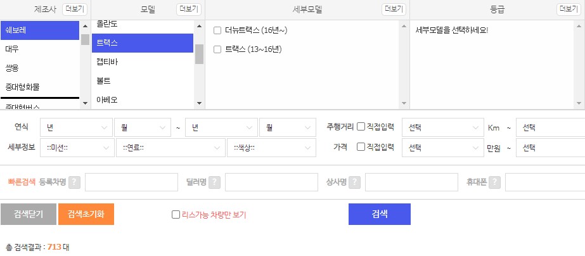585x256 pixels.
Task: Click help icon next to 휴대폰
Action: [494, 182]
